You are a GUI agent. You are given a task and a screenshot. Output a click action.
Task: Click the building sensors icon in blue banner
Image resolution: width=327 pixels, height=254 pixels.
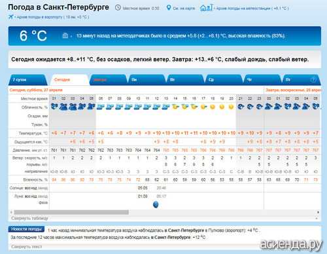point(65,35)
